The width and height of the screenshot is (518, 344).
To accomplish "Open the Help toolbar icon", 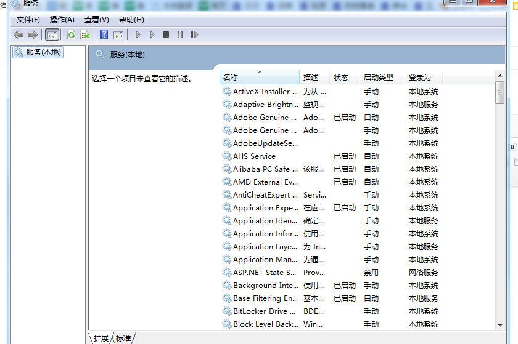I will [104, 34].
